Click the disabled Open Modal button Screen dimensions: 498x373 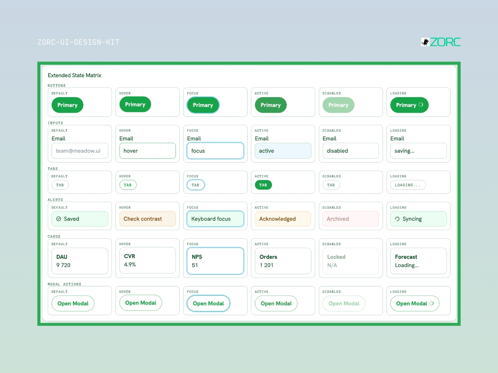coord(344,303)
